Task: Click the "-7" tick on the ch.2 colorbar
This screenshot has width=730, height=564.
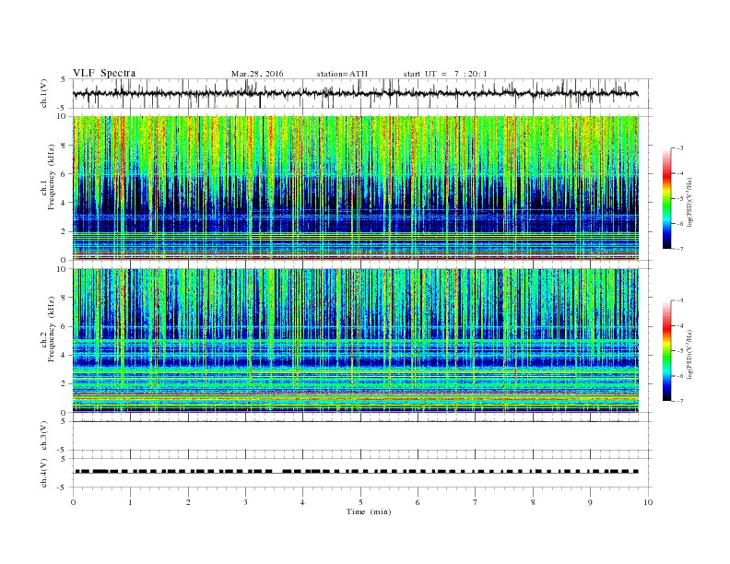Action: pyautogui.click(x=680, y=401)
